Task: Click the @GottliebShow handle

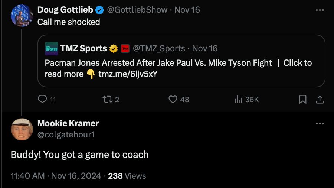Action: (137, 10)
